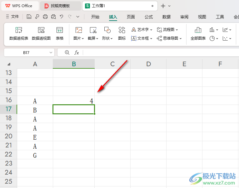Click WordArt (艺术字) button
This screenshot has height=188, width=239.
point(142,30)
